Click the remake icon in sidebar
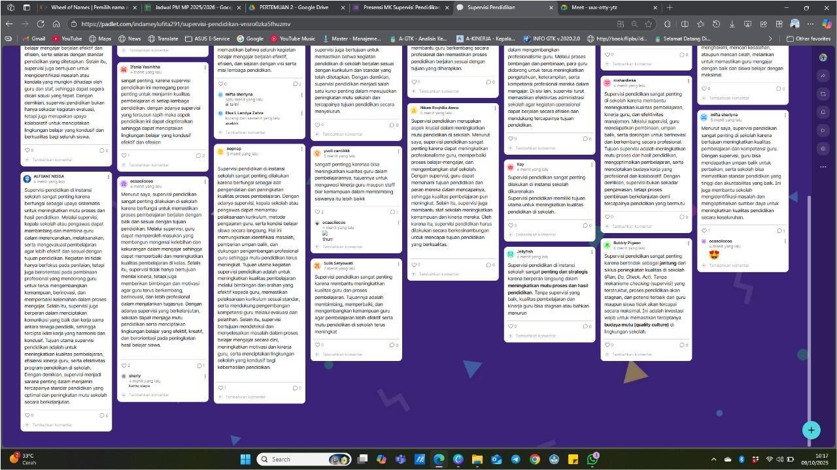The width and height of the screenshot is (837, 470). [x=823, y=94]
